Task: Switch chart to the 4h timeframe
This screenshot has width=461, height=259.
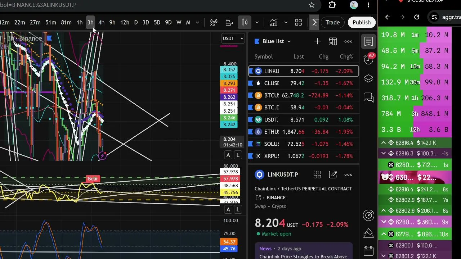Action: [x=101, y=22]
